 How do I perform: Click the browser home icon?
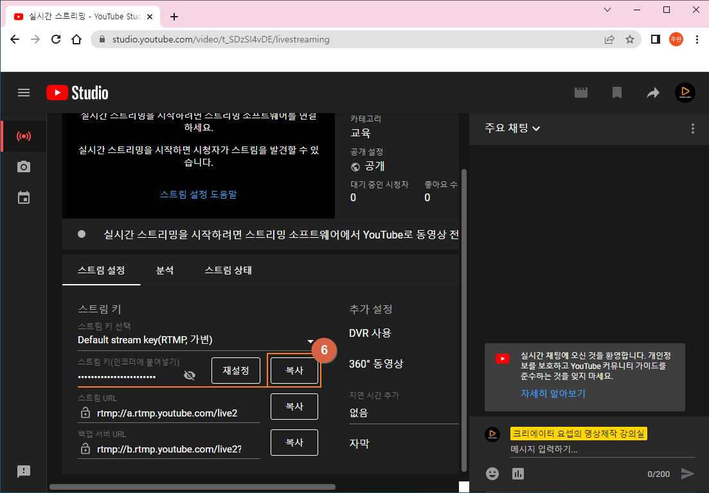76,39
